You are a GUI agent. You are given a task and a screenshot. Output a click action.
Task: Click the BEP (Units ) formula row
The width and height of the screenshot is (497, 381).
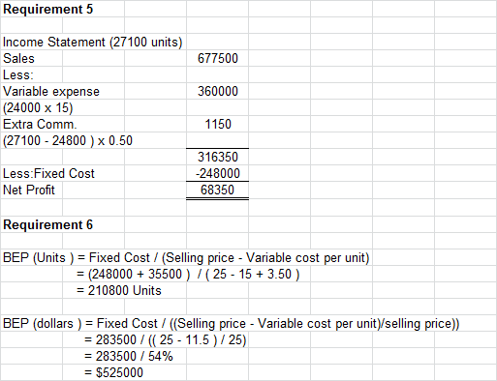[186, 258]
